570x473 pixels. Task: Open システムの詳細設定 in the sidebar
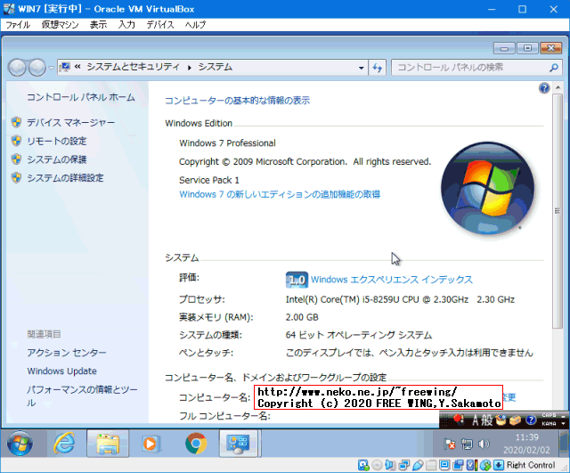tap(65, 178)
